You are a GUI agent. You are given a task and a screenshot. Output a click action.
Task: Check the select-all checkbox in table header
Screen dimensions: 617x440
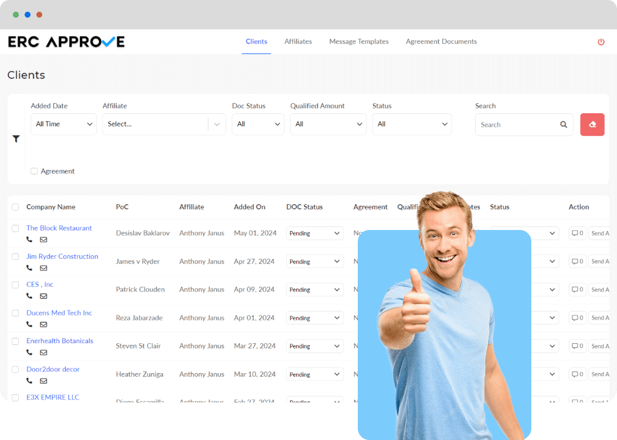tap(16, 207)
